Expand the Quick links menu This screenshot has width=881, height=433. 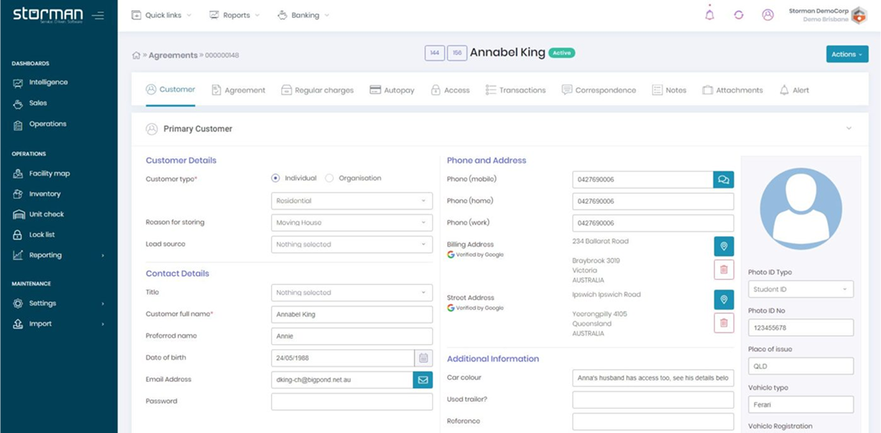pyautogui.click(x=162, y=15)
